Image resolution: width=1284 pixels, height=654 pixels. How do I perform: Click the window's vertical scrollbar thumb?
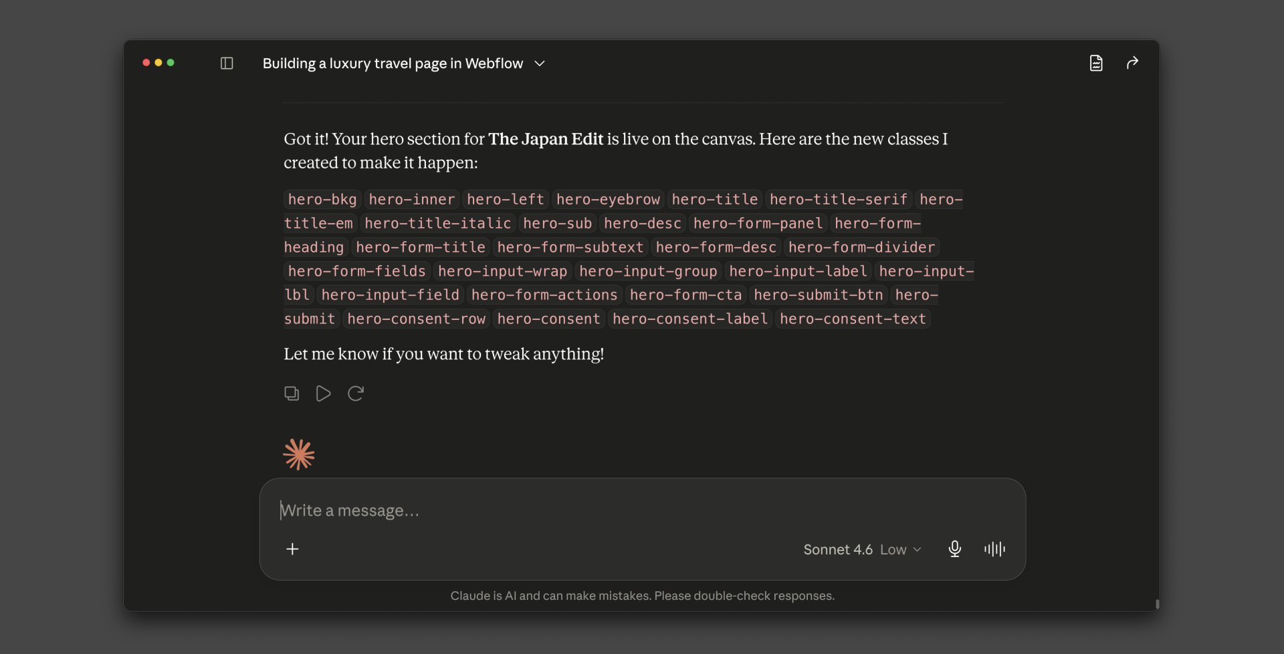click(x=1157, y=604)
